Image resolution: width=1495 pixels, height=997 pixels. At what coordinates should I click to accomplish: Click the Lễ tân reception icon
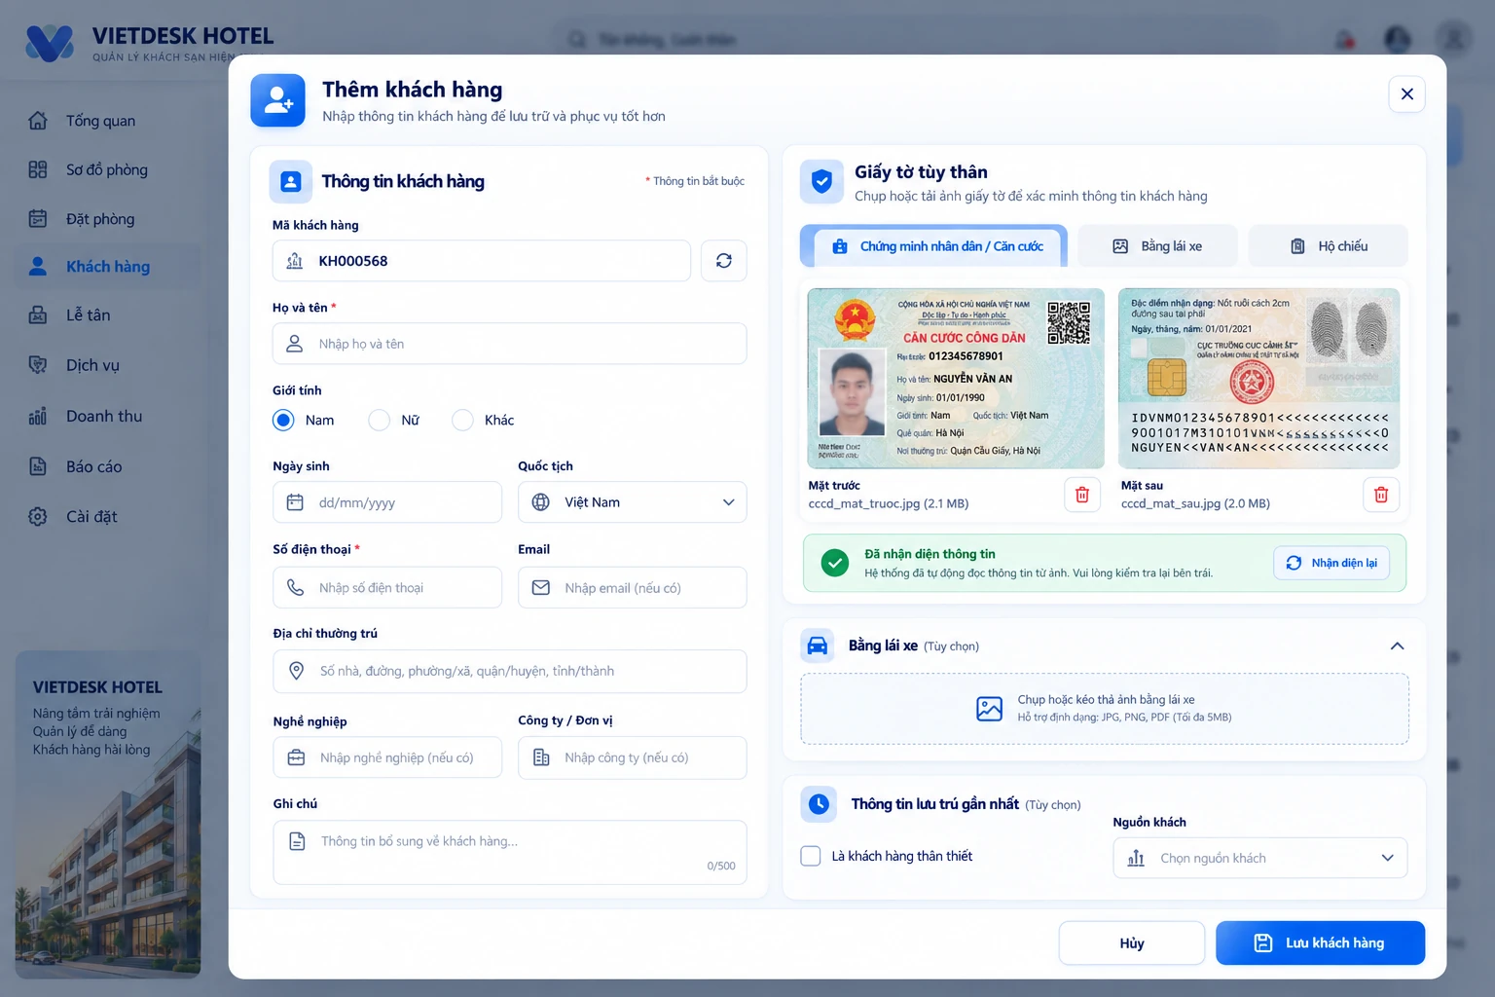[38, 314]
